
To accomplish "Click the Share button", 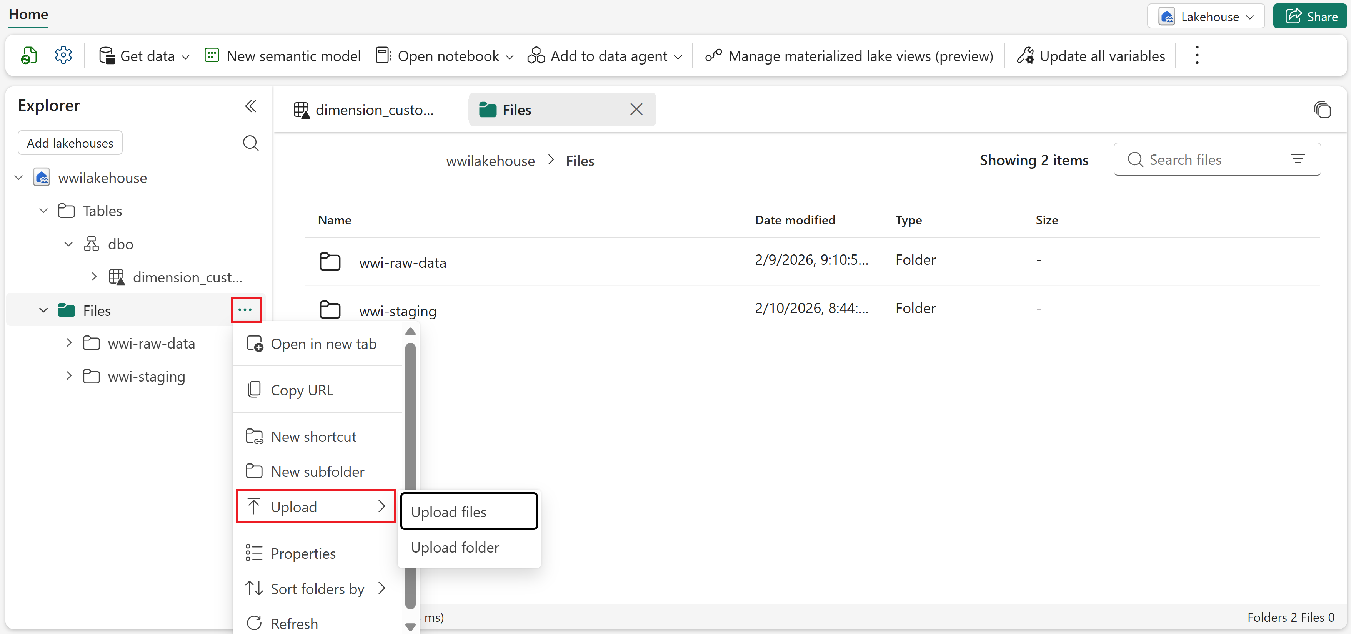I will 1310,16.
